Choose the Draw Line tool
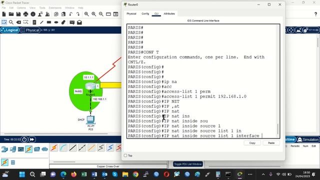Screen dimensions: 320x180 [41, 22]
